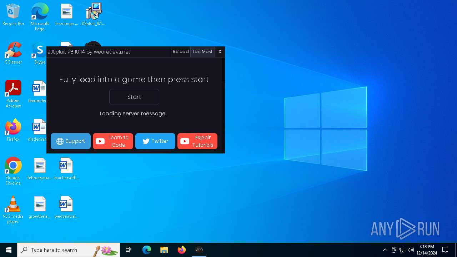Select the boxunder... Word document icon
Viewport: 457px width, 257px height.
tap(39, 92)
